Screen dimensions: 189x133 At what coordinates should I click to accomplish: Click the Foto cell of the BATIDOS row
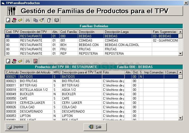pyautogui.click(x=113, y=77)
